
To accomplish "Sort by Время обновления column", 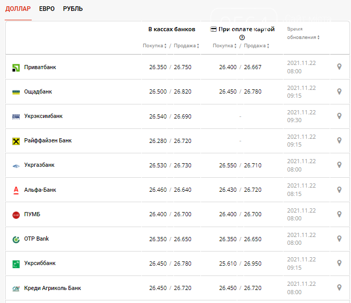I will pyautogui.click(x=303, y=33).
